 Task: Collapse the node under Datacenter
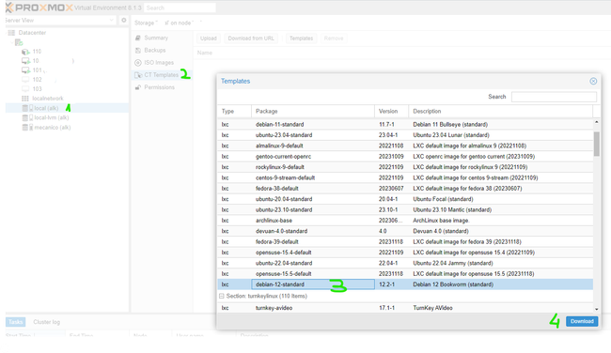click(x=11, y=42)
